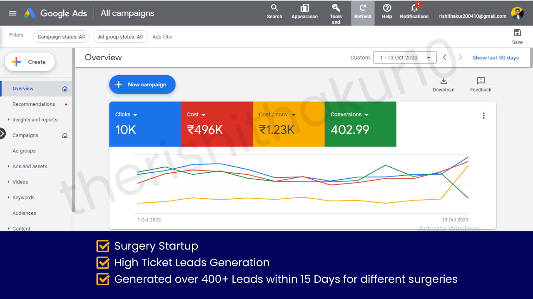The image size is (533, 299).
Task: Click the Download icon
Action: click(x=443, y=81)
